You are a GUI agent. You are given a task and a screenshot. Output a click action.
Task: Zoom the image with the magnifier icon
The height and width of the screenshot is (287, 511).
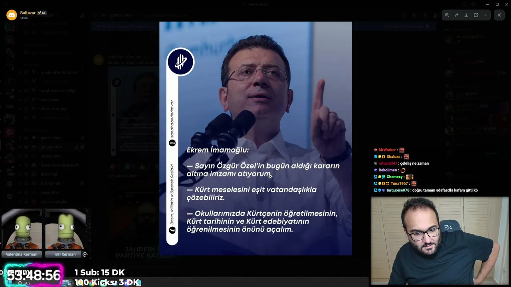tap(447, 15)
